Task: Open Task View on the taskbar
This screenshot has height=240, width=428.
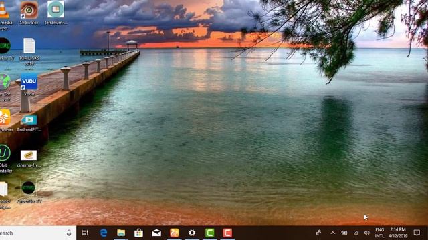Action: coord(85,233)
